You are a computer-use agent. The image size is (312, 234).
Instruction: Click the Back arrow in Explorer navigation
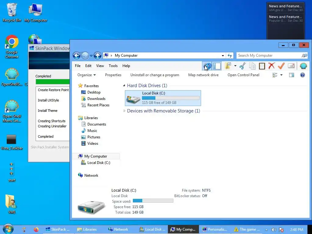76,55
